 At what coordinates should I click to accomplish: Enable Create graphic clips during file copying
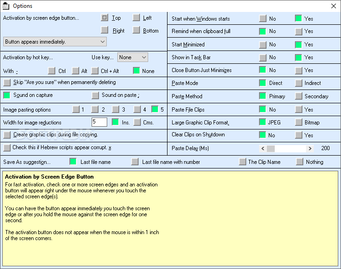click(x=7, y=134)
